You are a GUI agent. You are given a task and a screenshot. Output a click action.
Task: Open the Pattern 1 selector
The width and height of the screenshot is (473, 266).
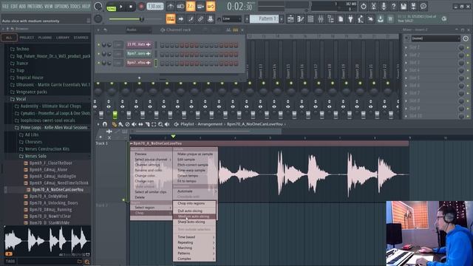(x=265, y=18)
